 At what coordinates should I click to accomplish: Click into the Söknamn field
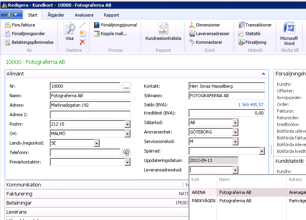point(227,96)
